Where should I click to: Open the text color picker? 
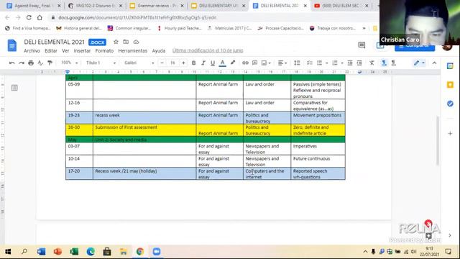coord(222,63)
